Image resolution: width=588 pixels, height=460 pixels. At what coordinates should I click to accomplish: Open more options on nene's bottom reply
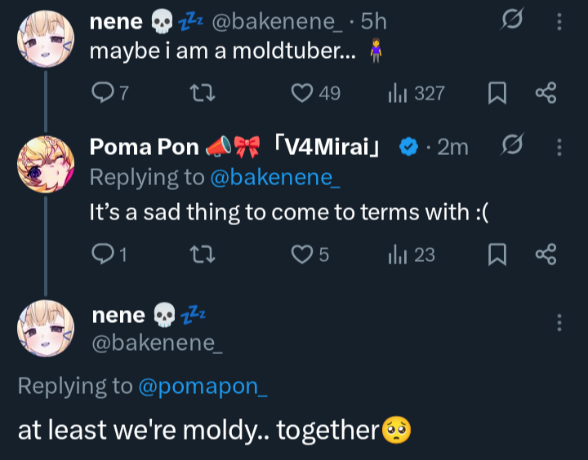[x=559, y=322]
